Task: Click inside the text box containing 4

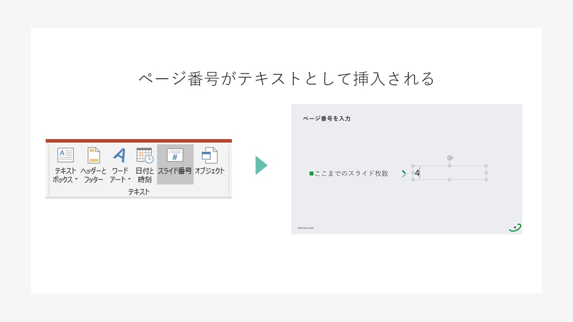Action: coord(449,173)
